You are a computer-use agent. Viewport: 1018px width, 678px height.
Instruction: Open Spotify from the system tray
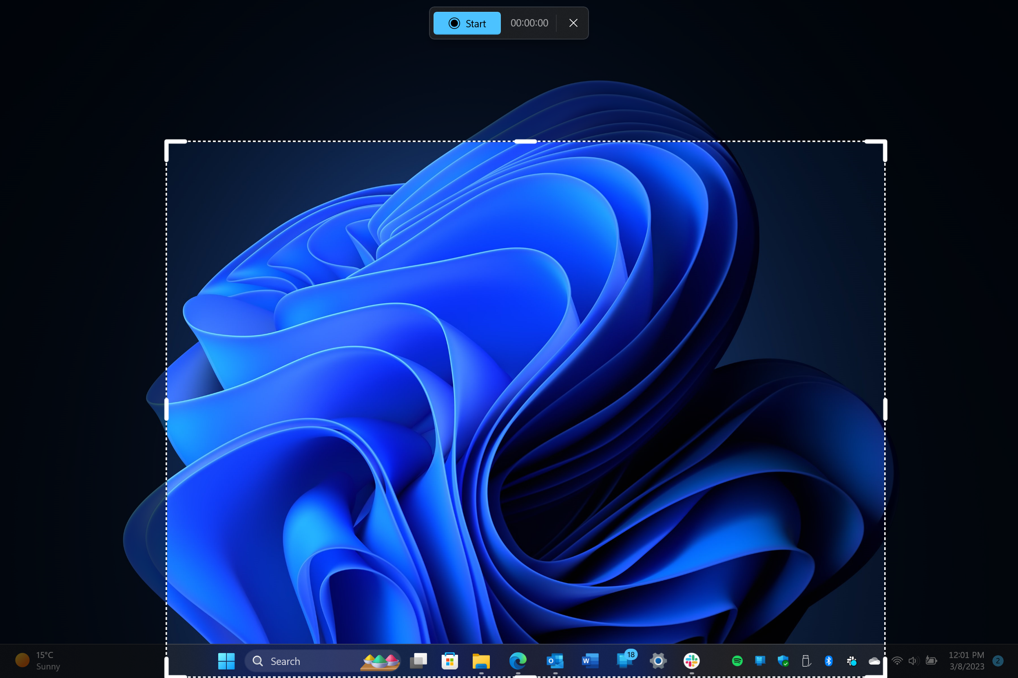737,661
